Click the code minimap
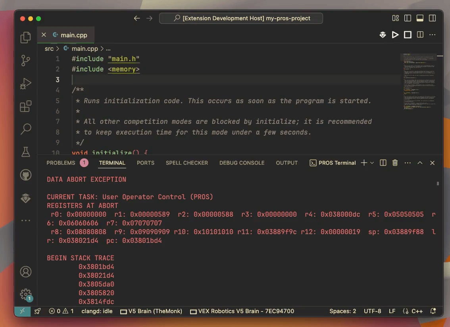 tap(419, 82)
